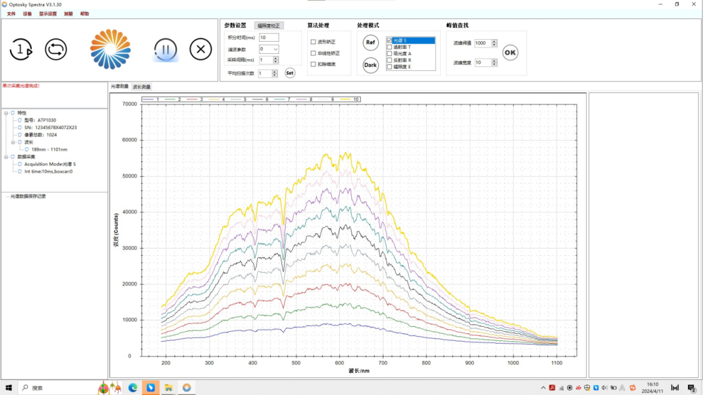Select SN: 12345678X4072X23 tree item
Screen dimensions: 703x395
[x=51, y=128]
